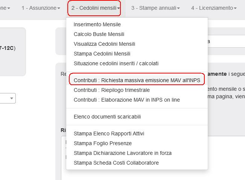Image resolution: width=245 pixels, height=180 pixels.
Task: Select Contributi : Riepilogo trimestrale
Action: pos(112,90)
